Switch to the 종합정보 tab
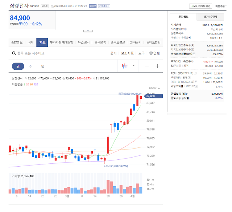The image size is (232, 212). click(17, 42)
